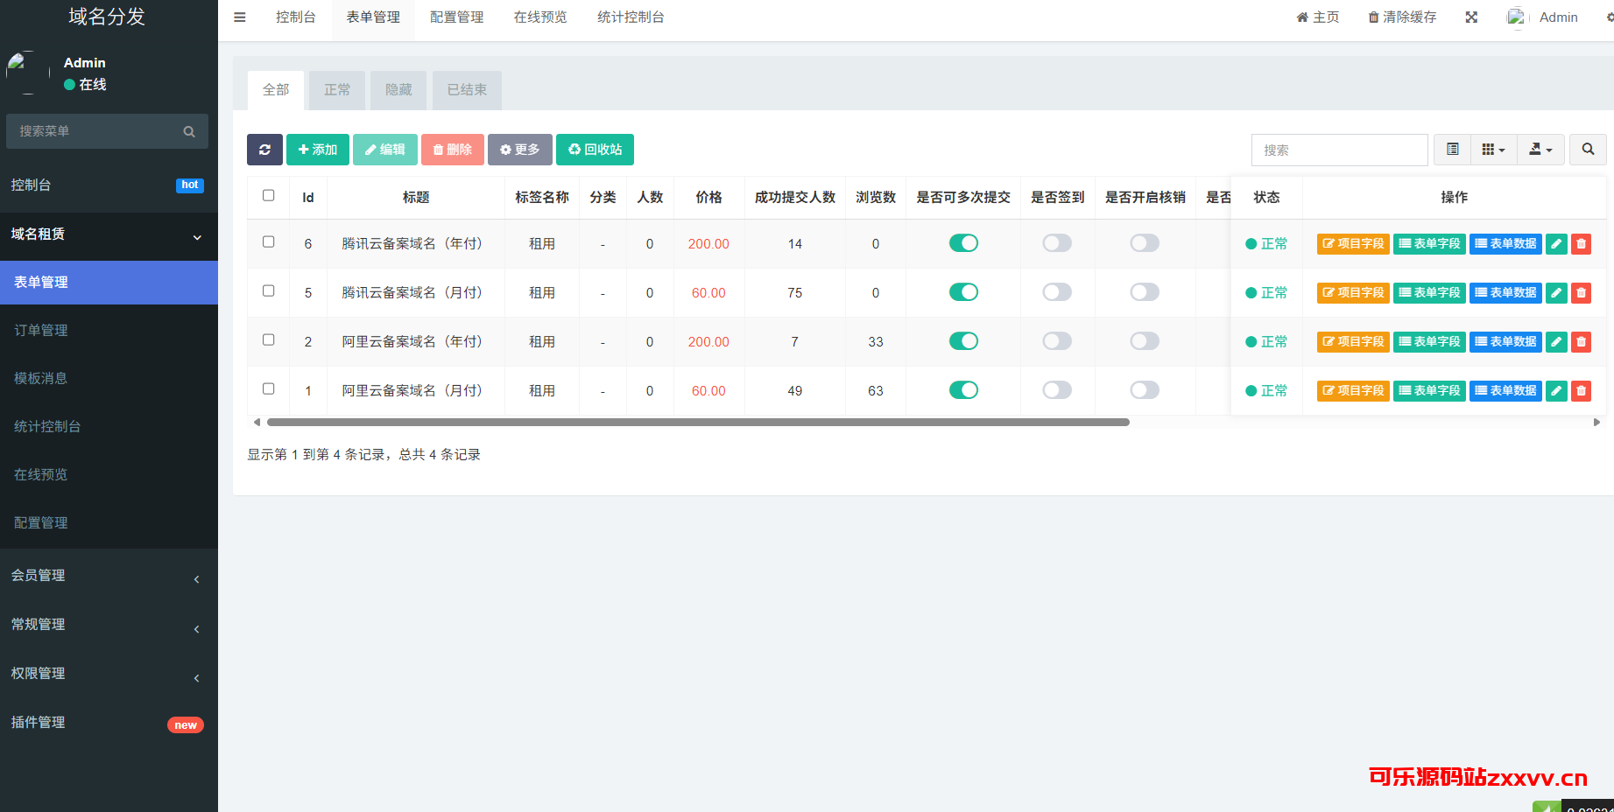Viewport: 1614px width, 812px height.
Task: Open the 配置管理 top navigation tab
Action: [x=457, y=17]
